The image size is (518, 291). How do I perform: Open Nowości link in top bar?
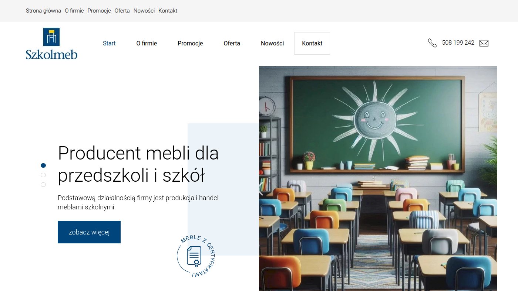(x=144, y=11)
